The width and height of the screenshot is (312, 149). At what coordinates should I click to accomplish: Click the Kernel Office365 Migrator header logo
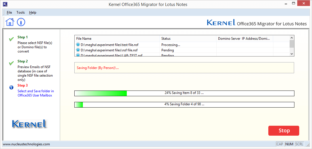257,23
